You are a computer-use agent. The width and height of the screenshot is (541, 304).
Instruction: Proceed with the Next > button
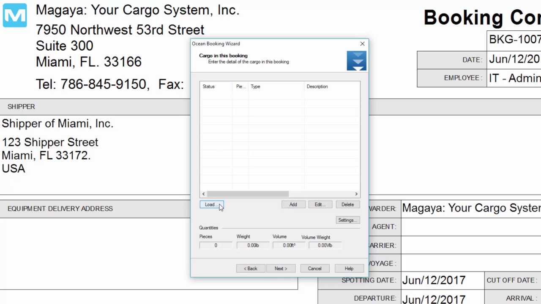click(x=281, y=269)
